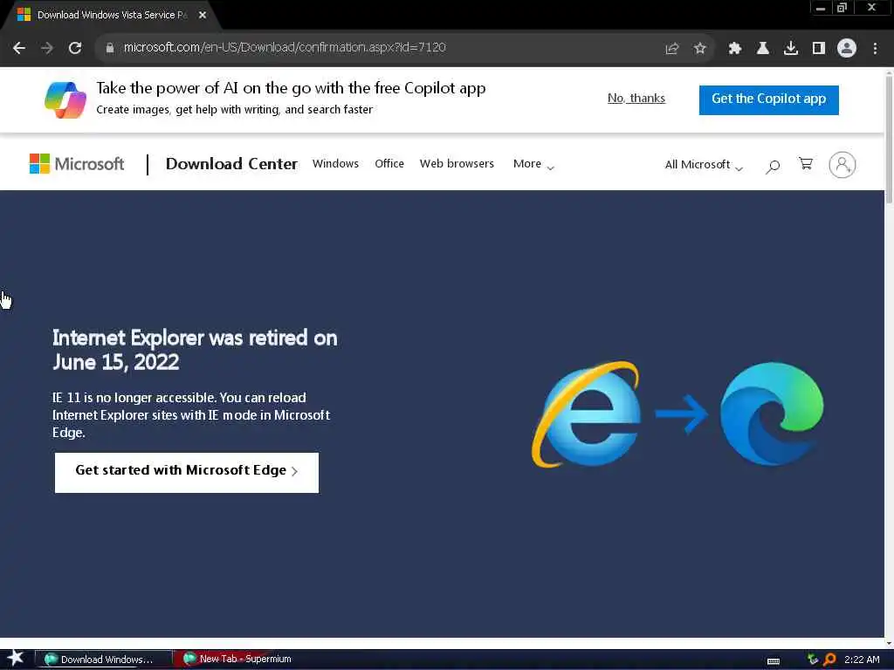Open the Windows navigation item
Viewport: 894px width, 670px height.
pos(335,163)
